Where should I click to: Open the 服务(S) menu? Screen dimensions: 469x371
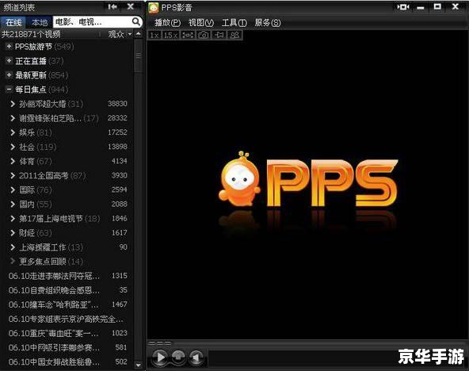tap(268, 22)
